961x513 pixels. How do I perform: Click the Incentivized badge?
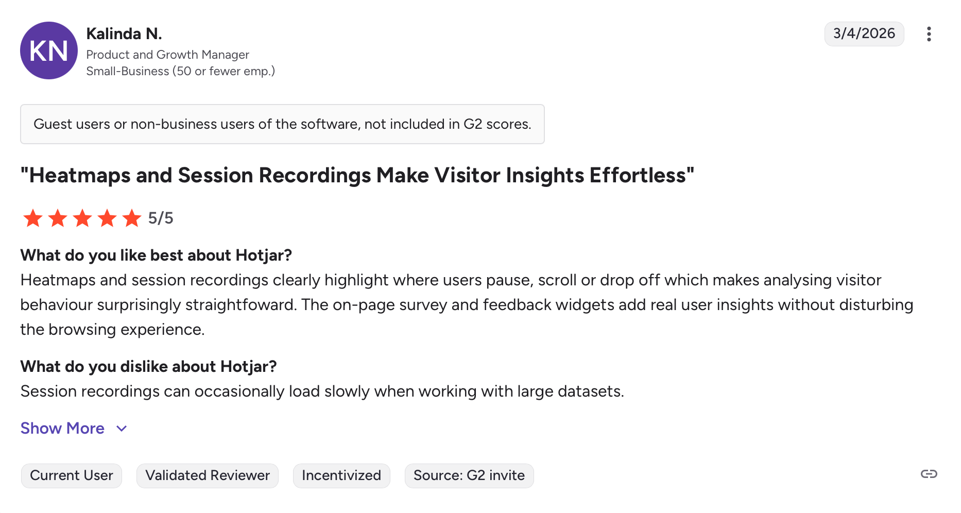(341, 475)
